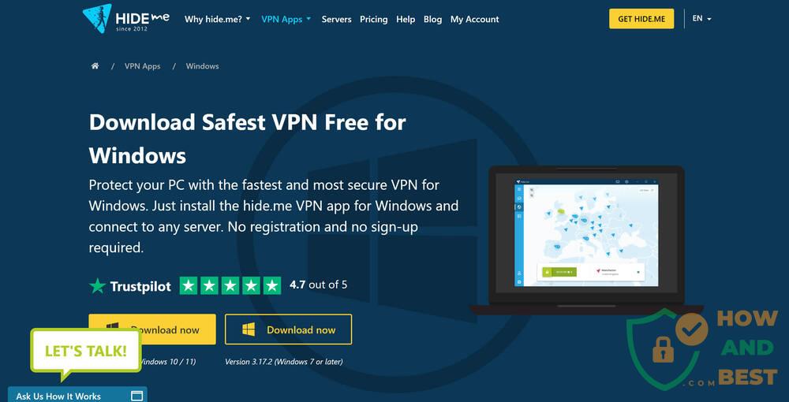Open the chat window icon beside Ask Us
The image size is (789, 402).
tap(136, 396)
